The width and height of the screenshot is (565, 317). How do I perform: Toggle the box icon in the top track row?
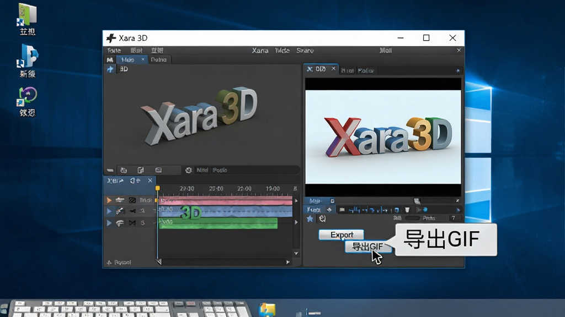132,200
